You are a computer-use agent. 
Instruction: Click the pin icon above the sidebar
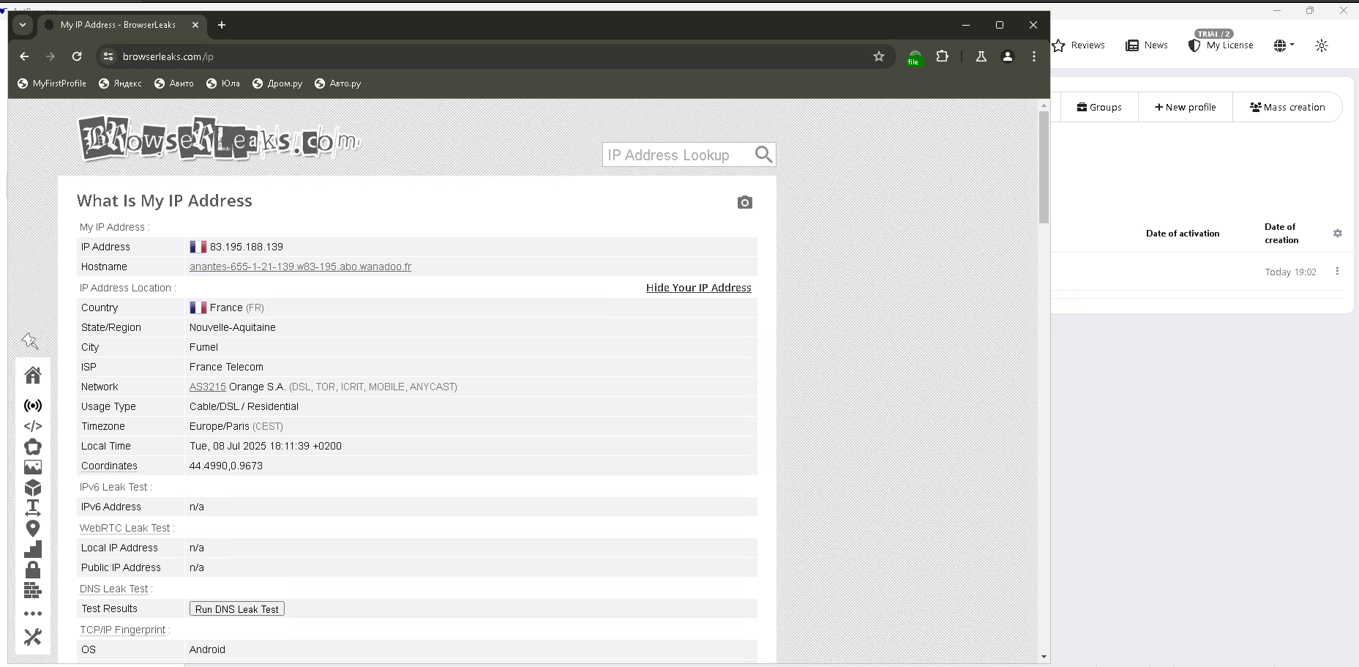[30, 340]
